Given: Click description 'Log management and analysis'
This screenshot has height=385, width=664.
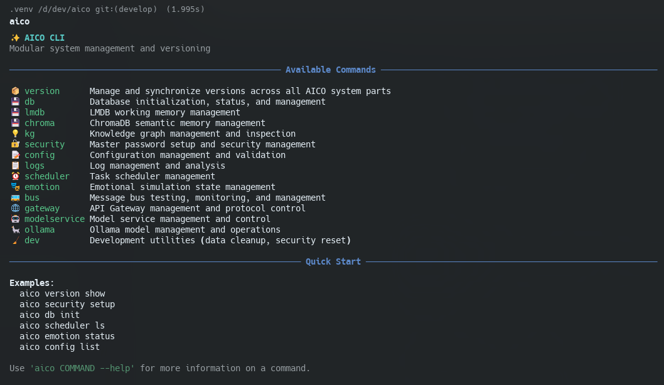Looking at the screenshot, I should click(x=158, y=166).
